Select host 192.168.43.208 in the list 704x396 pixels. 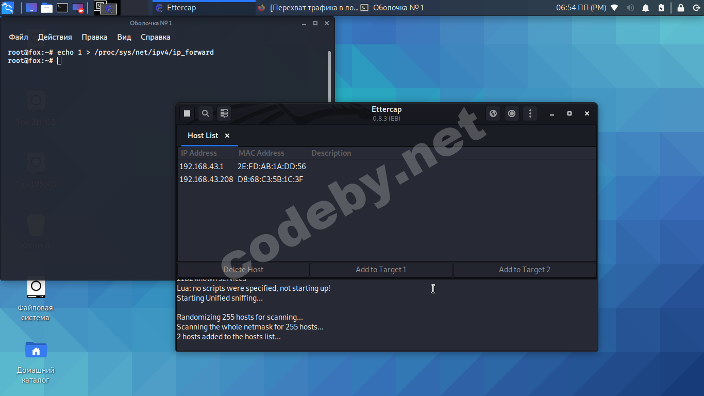(206, 179)
